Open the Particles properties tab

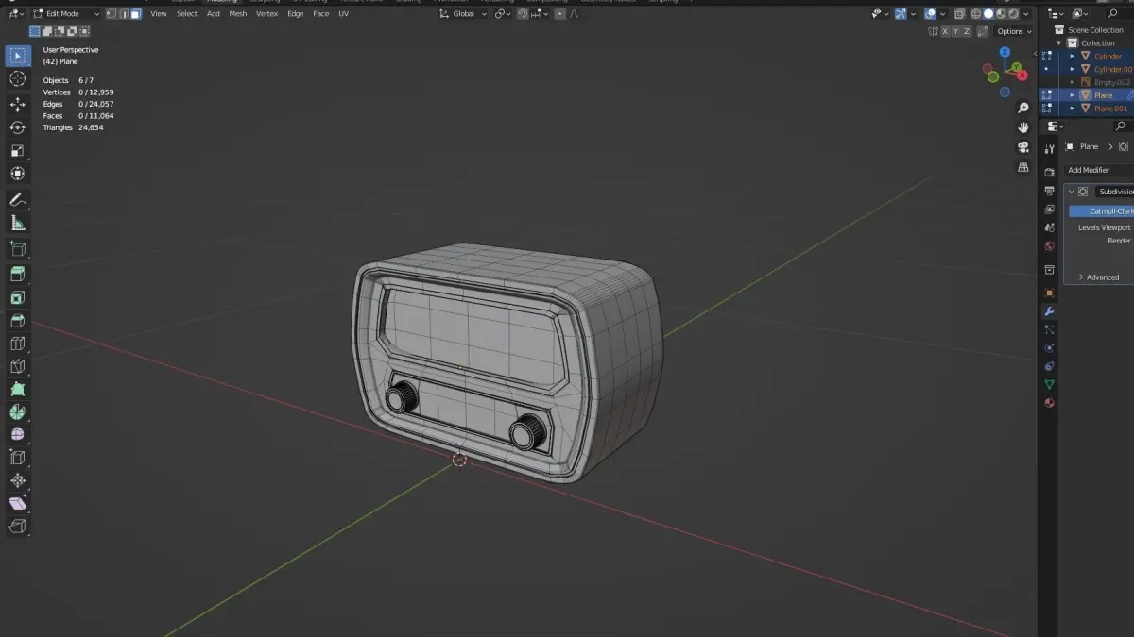click(1049, 329)
